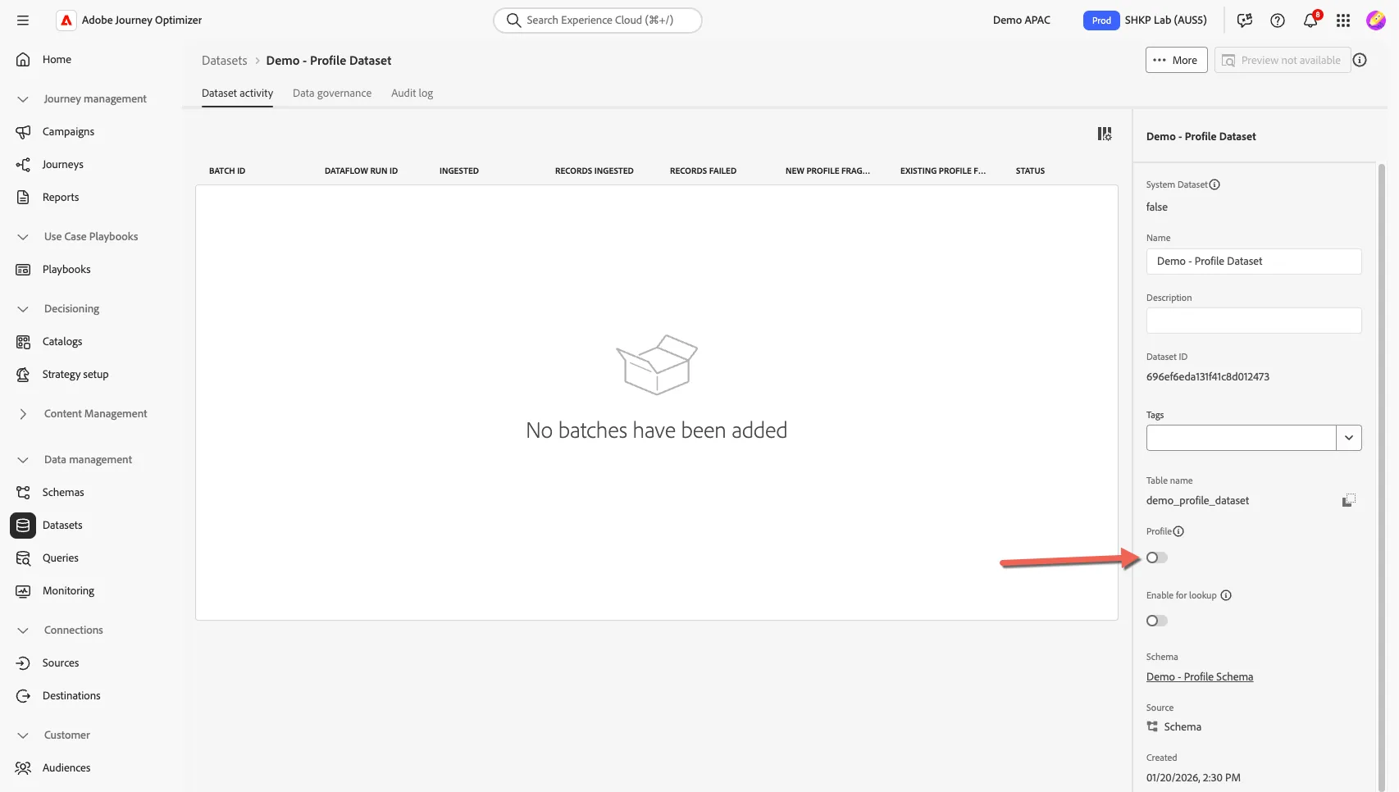Click the Tags input field
Screen dimensions: 1399x792
(x=1242, y=438)
